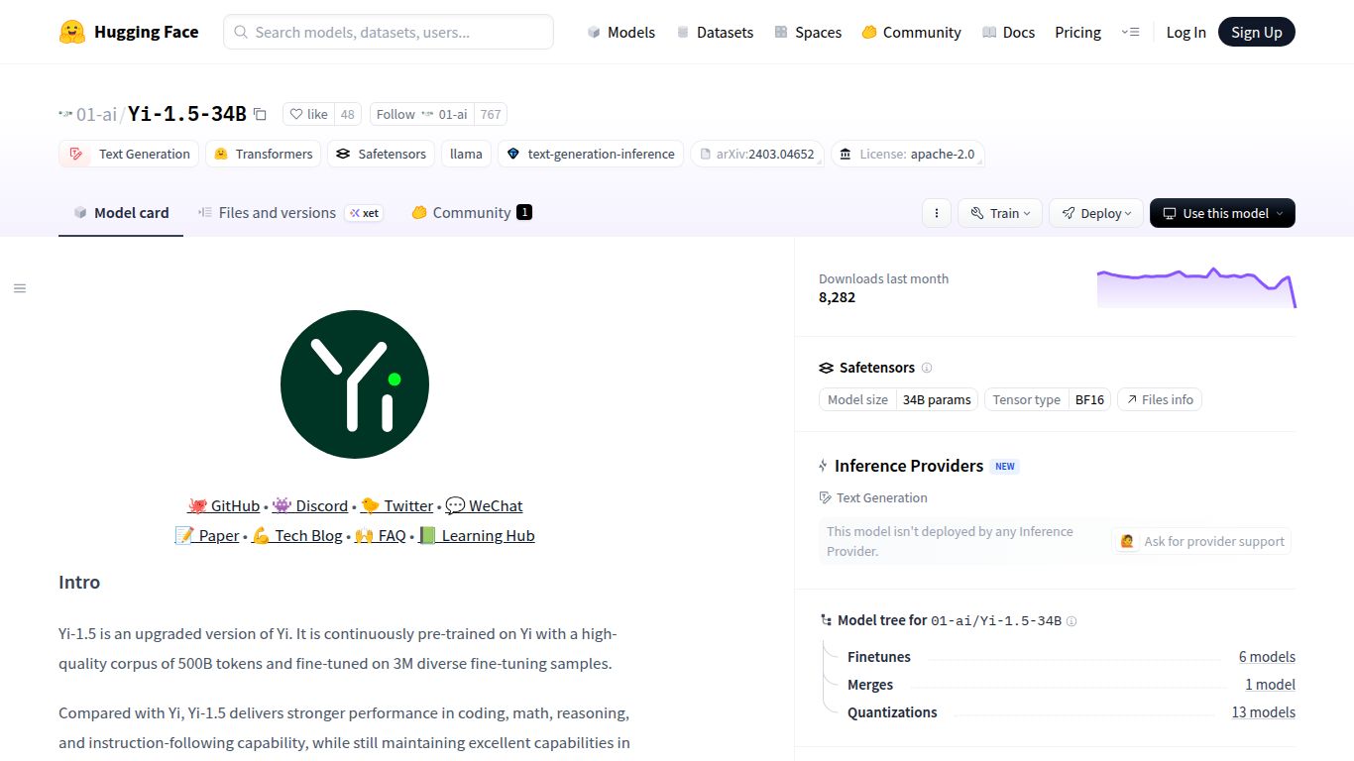The width and height of the screenshot is (1354, 761).
Task: Click the Hugging Face emoji logo
Action: (x=71, y=31)
